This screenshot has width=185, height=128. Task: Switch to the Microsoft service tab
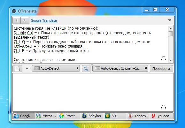pos(46,116)
